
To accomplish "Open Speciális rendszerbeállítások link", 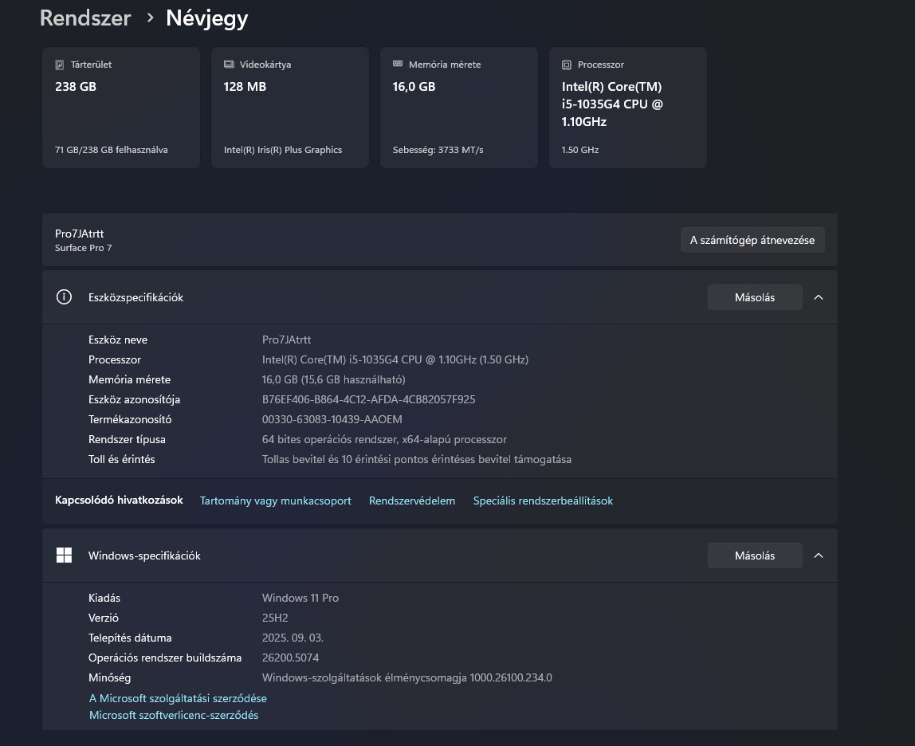I will 543,501.
